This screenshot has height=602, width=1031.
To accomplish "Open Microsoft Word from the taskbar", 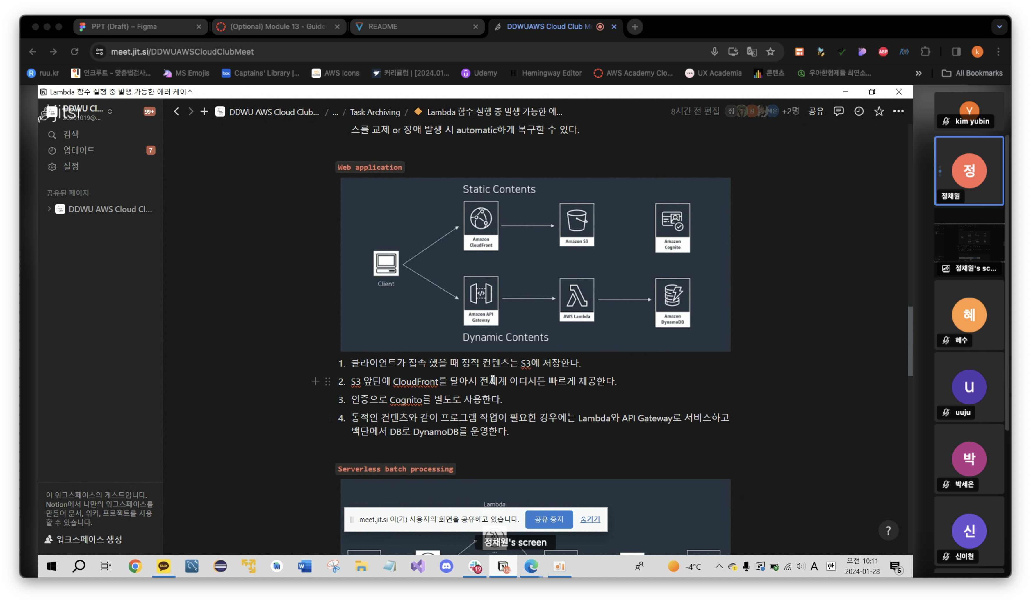I will tap(305, 567).
